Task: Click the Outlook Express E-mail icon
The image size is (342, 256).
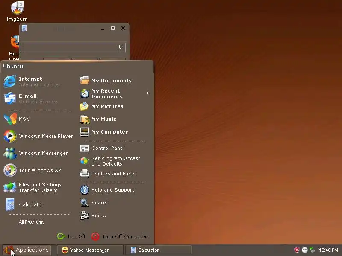Action: (x=10, y=99)
